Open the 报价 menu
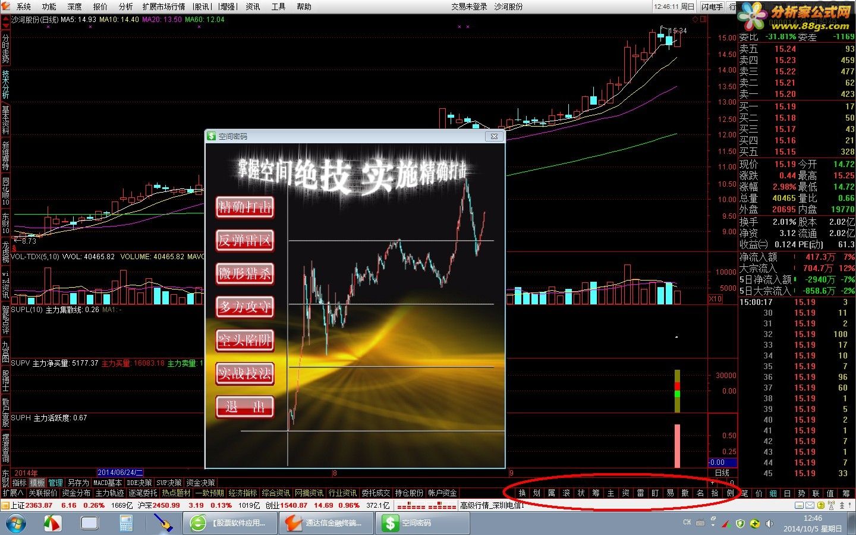This screenshot has width=856, height=535. 100,7
